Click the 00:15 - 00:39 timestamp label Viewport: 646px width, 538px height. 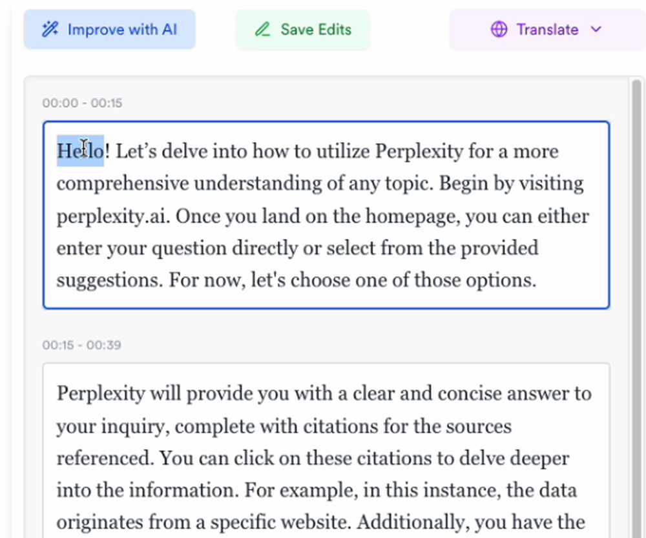[81, 345]
